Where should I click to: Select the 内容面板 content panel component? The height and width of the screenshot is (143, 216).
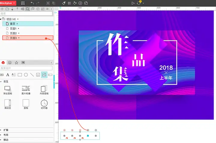(44, 90)
